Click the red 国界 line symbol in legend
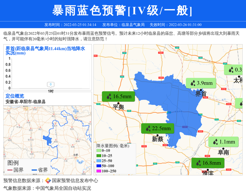Image resolution: width=246 pixels, height=193 pixels. pos(10,170)
